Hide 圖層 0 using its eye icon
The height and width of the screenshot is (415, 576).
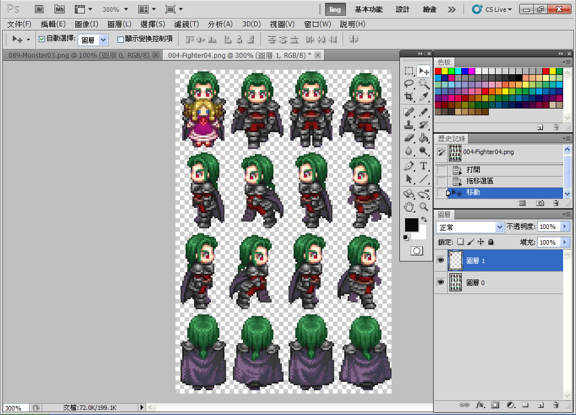click(441, 282)
